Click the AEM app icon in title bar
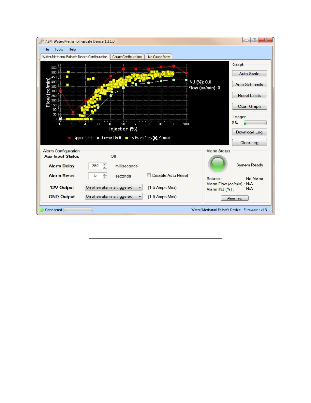311x403 pixels. click(41, 41)
